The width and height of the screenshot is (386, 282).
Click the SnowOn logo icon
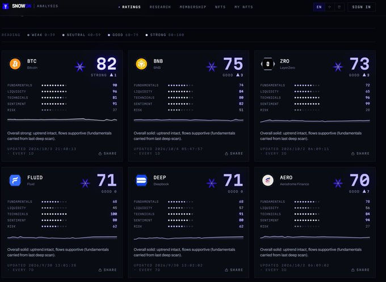tap(6, 6)
